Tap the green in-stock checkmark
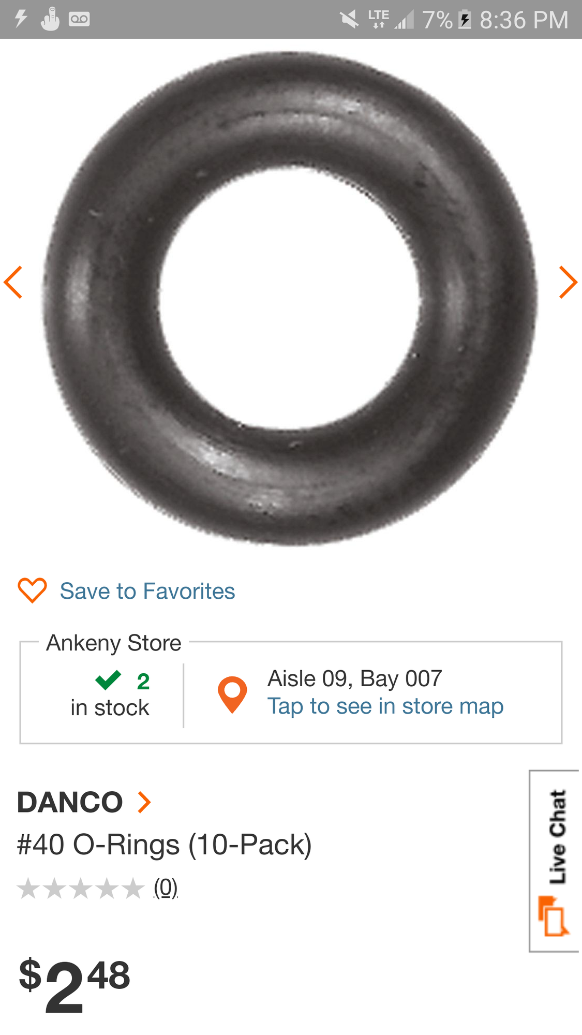Viewport: 582px width, 1035px height. (108, 680)
